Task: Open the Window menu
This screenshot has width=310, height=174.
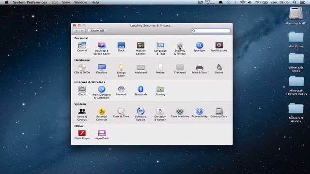Action: 80,2
